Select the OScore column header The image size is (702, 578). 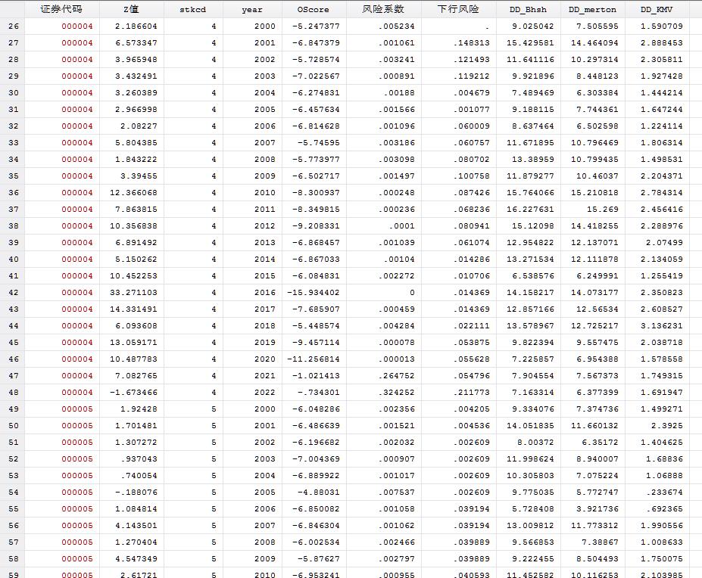(314, 9)
